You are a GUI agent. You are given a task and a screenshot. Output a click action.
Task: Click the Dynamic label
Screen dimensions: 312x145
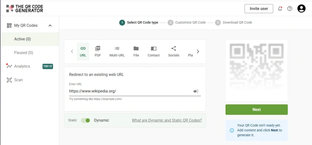point(101,120)
